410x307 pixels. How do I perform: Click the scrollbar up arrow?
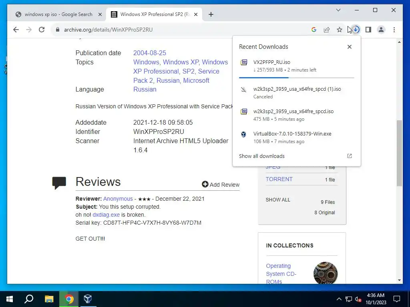(x=399, y=42)
